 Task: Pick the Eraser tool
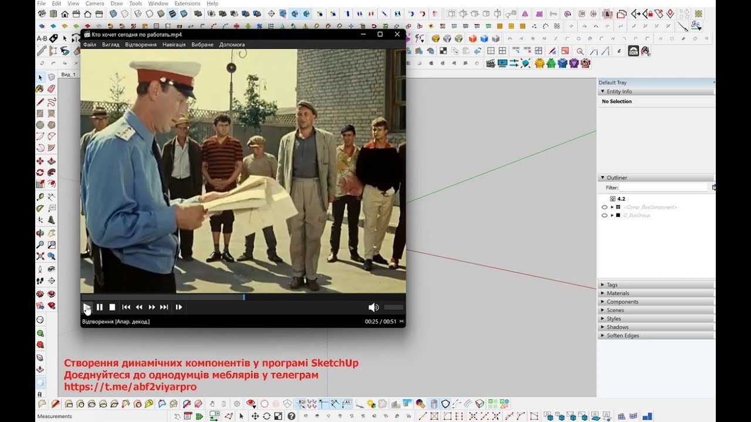[51, 89]
